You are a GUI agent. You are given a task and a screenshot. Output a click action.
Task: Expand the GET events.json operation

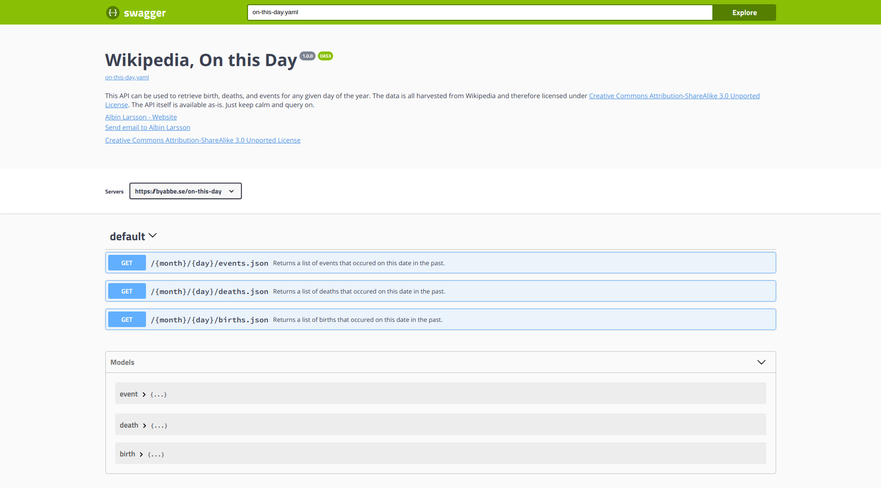440,263
